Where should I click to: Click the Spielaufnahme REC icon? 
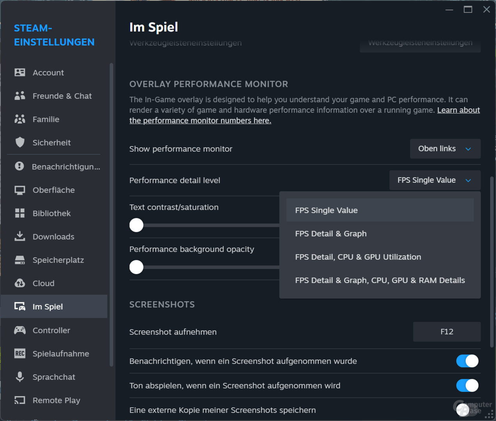20,354
